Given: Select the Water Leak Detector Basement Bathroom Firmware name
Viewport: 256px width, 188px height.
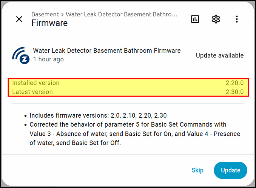Looking at the screenshot, I should (x=107, y=50).
